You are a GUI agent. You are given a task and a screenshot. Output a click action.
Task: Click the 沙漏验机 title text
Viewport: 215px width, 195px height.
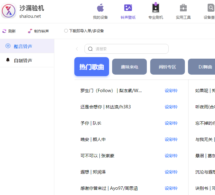pyautogui.click(x=32, y=8)
